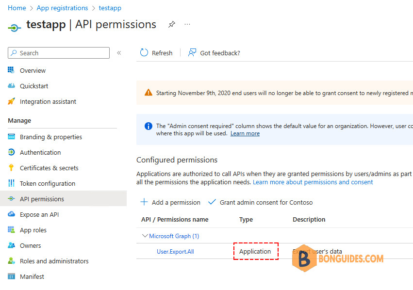The image size is (413, 290).
Task: Select API permissions in sidebar
Action: (x=42, y=199)
